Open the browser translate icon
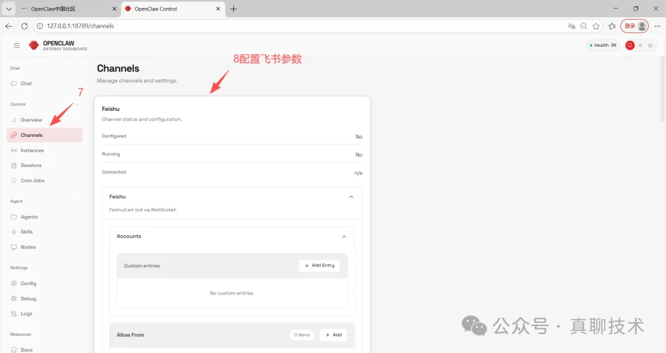Viewport: 666px width, 353px height. pyautogui.click(x=572, y=26)
